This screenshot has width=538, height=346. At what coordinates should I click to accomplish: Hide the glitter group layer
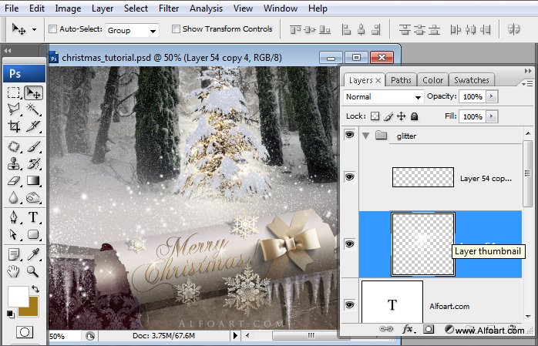[x=350, y=135]
